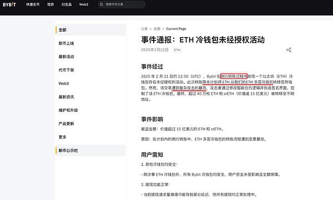Screen dimensions: 333x200
Task: Open the Web3 top navigation item
Action: [x=84, y=4]
